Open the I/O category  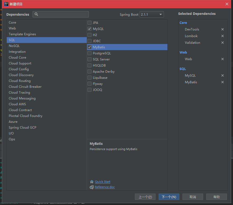click(x=47, y=133)
